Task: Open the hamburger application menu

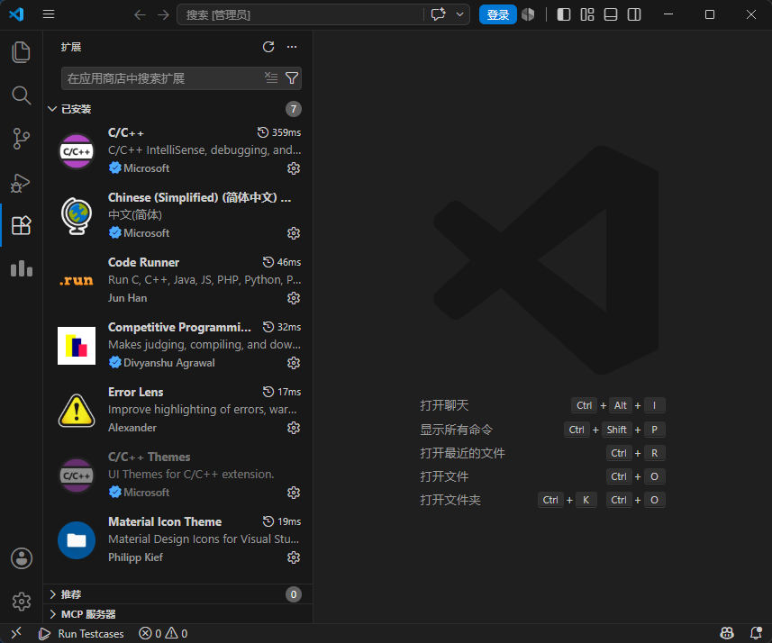Action: click(49, 14)
